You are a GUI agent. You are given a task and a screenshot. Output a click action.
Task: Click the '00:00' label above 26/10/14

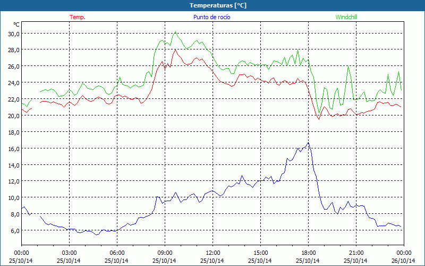(404, 253)
